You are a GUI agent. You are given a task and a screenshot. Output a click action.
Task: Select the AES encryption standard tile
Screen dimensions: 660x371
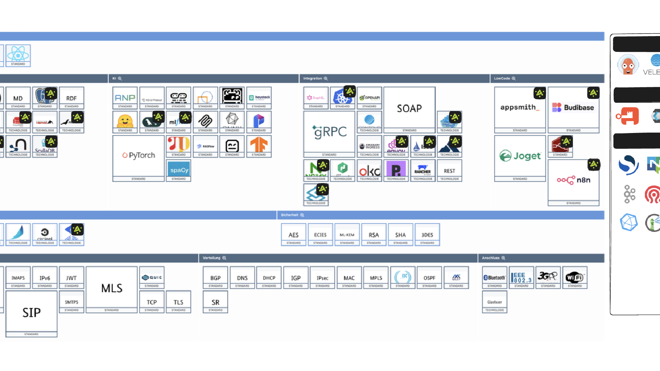(x=294, y=235)
